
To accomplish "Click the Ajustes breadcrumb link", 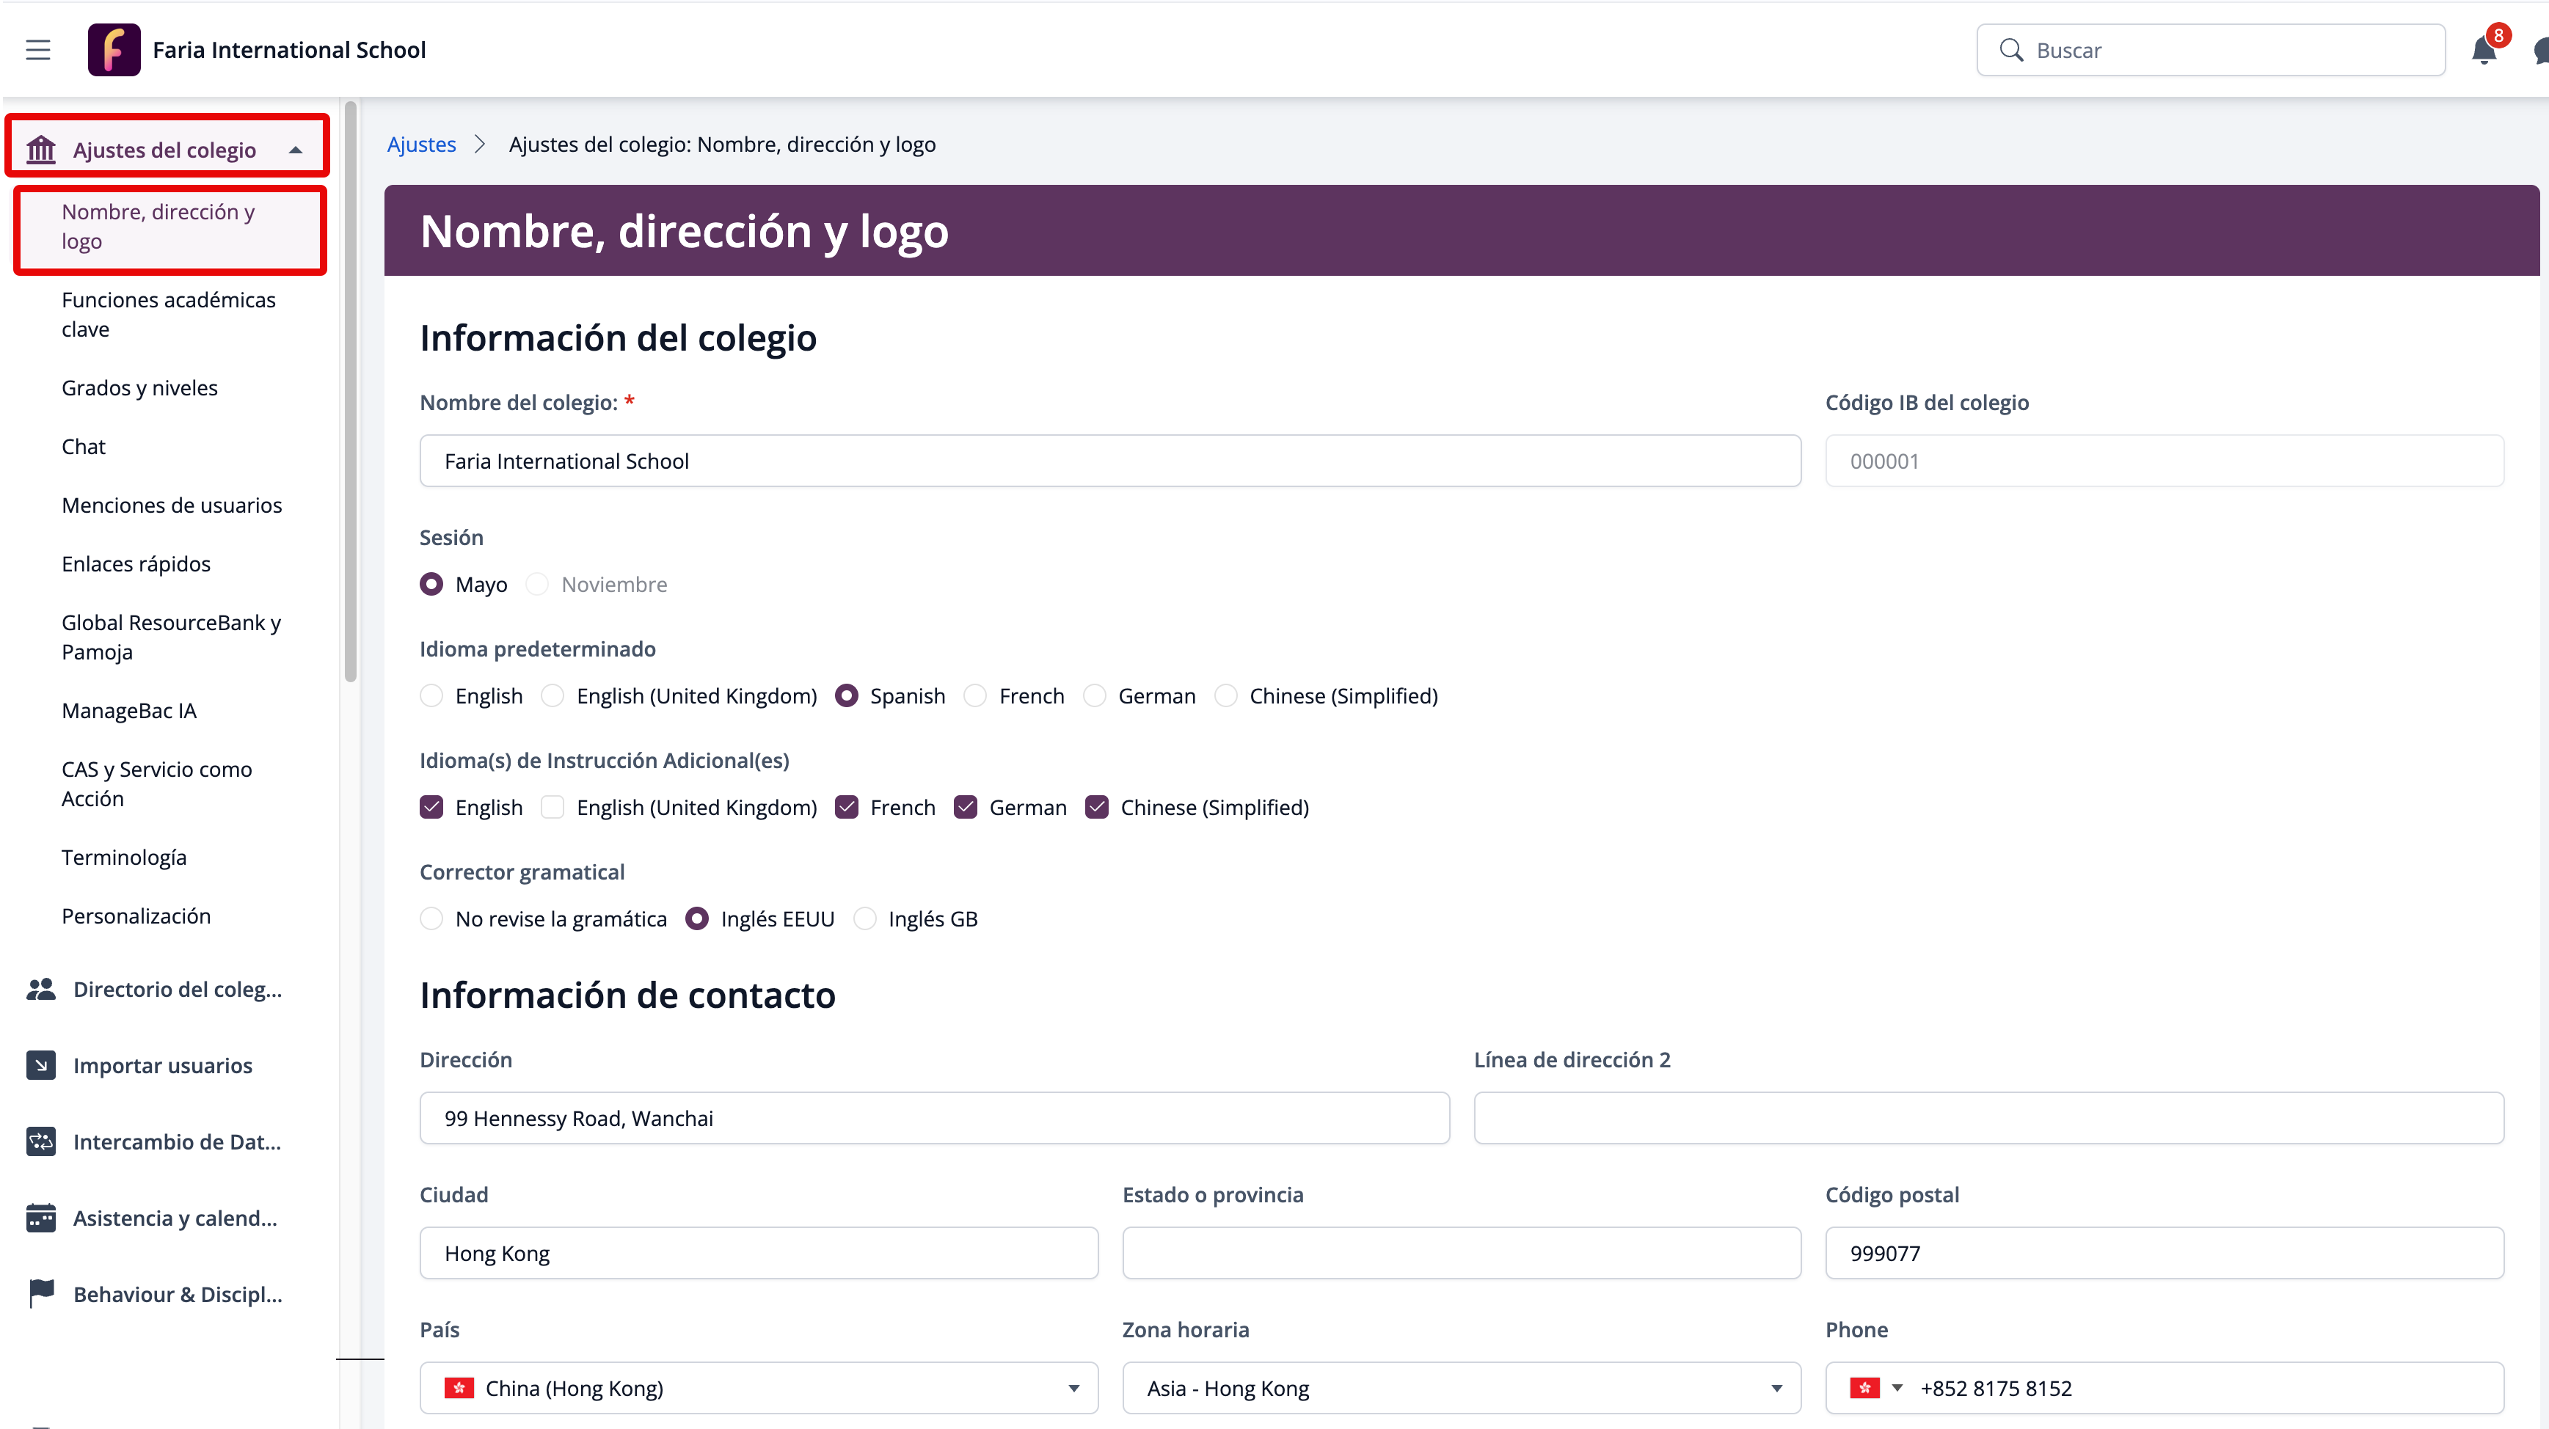I will click(420, 145).
